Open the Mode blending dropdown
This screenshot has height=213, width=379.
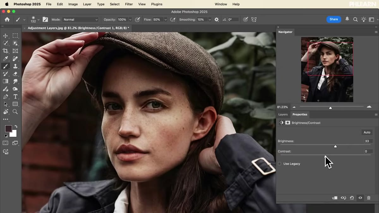[x=81, y=20]
